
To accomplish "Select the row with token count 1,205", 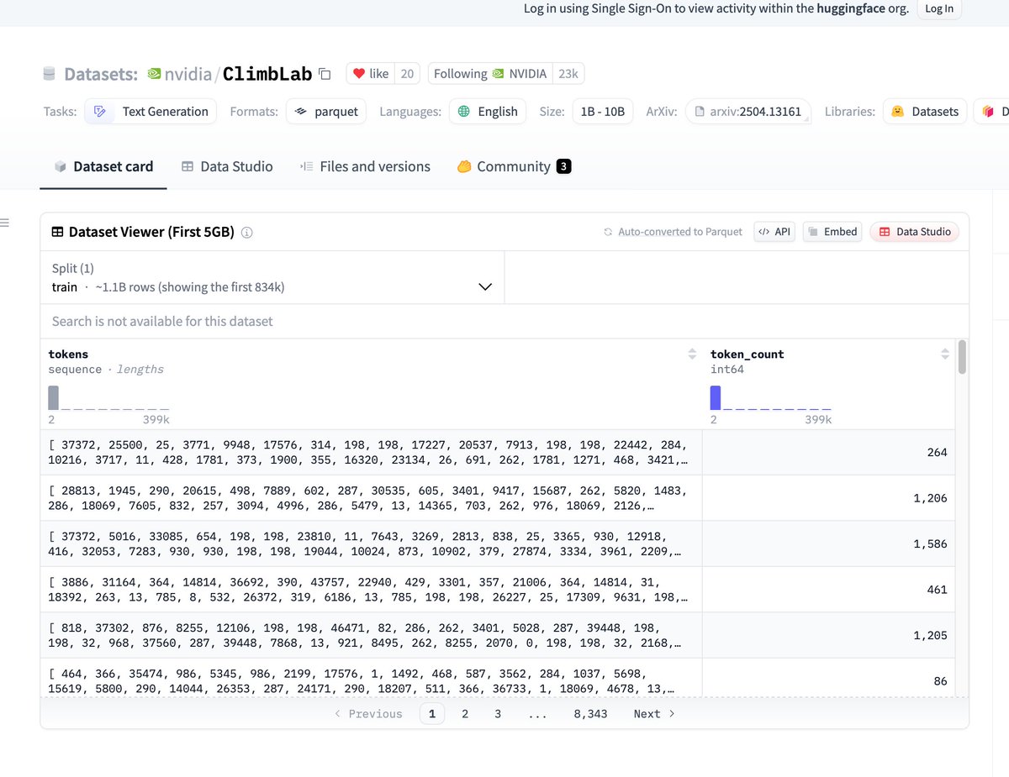I will pyautogui.click(x=498, y=635).
